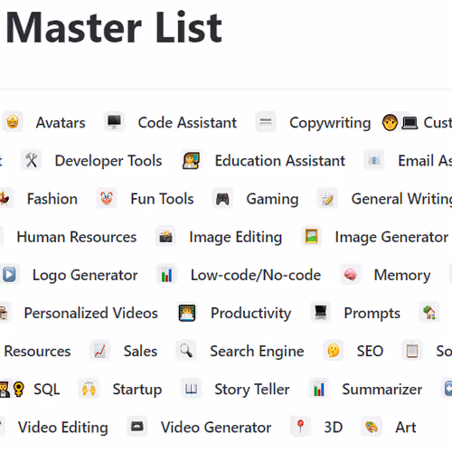Open the Memory category

click(402, 276)
